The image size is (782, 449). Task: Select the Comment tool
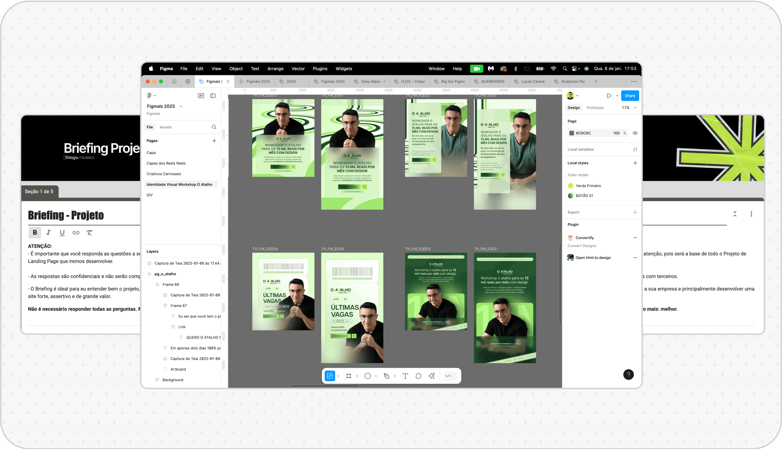click(419, 376)
